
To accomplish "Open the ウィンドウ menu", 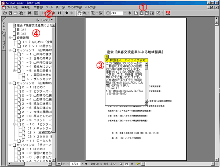I will 75,7.
